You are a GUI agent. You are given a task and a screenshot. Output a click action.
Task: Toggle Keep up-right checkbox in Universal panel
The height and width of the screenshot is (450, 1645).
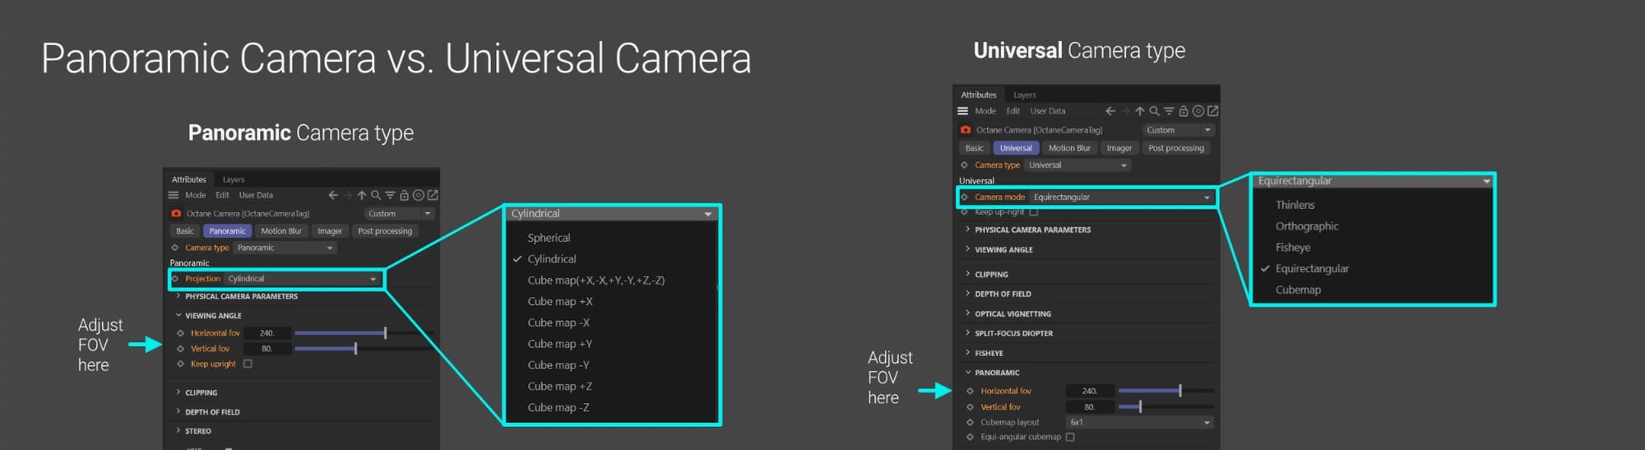[1034, 212]
